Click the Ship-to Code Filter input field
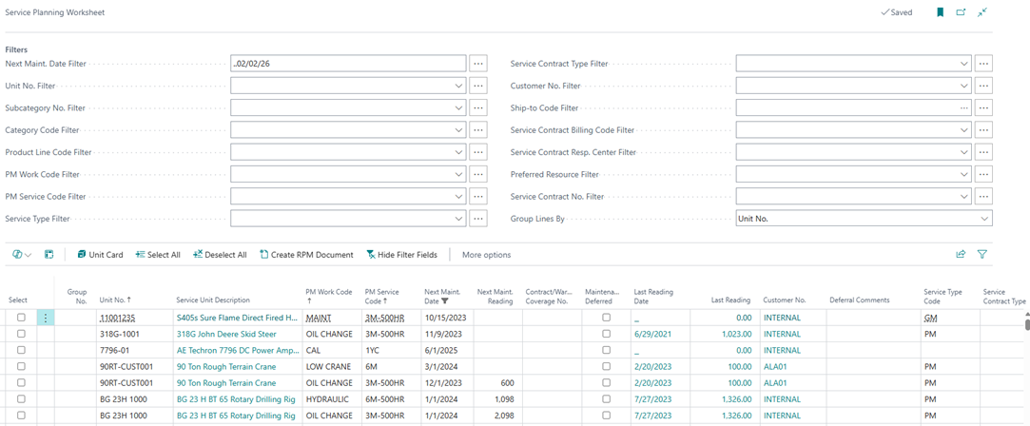 point(854,107)
